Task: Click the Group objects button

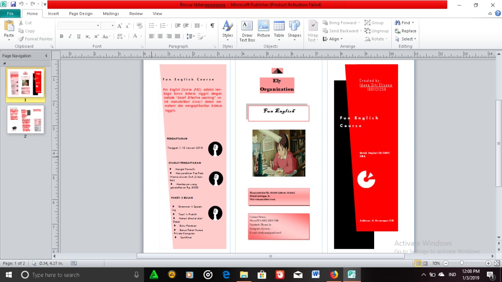Action: click(374, 23)
